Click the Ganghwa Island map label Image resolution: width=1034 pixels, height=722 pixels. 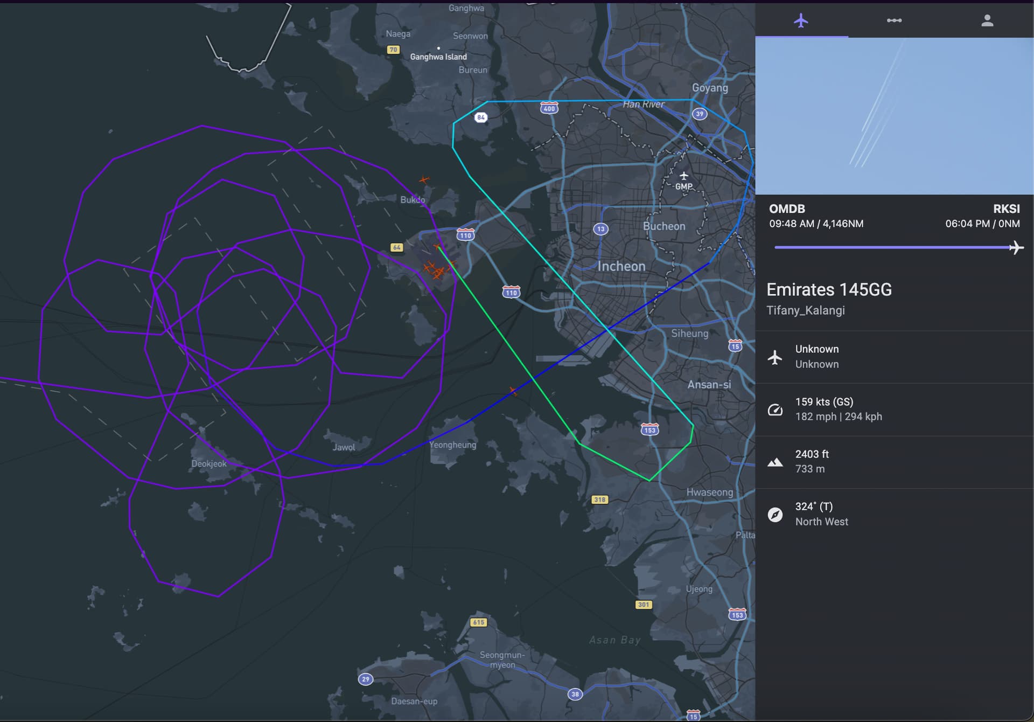click(x=438, y=57)
